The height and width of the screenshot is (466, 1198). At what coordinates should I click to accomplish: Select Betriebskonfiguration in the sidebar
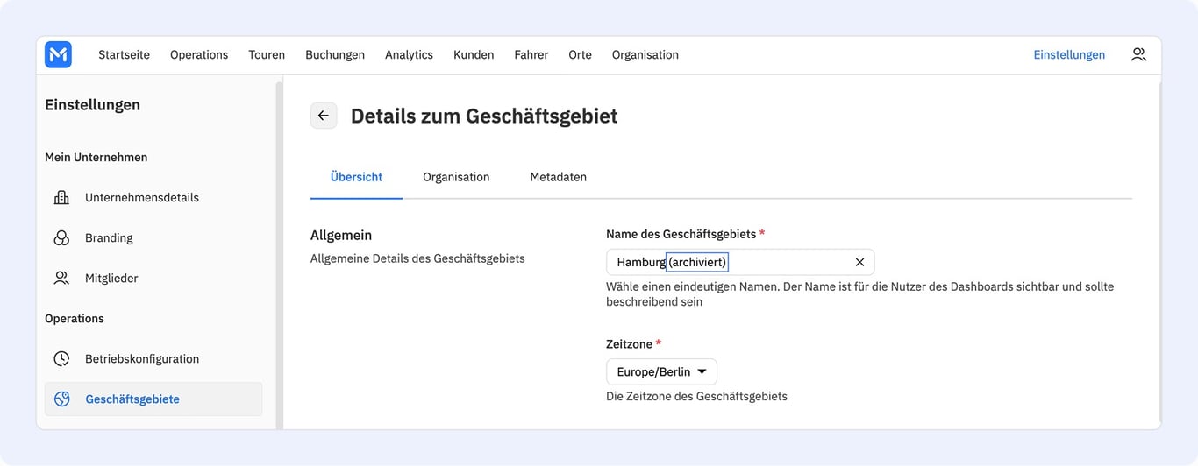coord(153,358)
